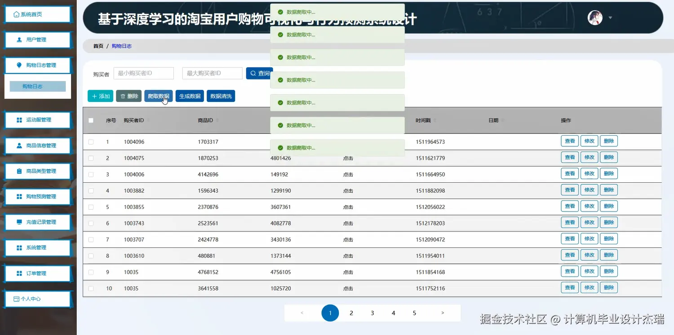Collapse 购物日志管理 menu
This screenshot has width=674, height=335.
pos(37,65)
